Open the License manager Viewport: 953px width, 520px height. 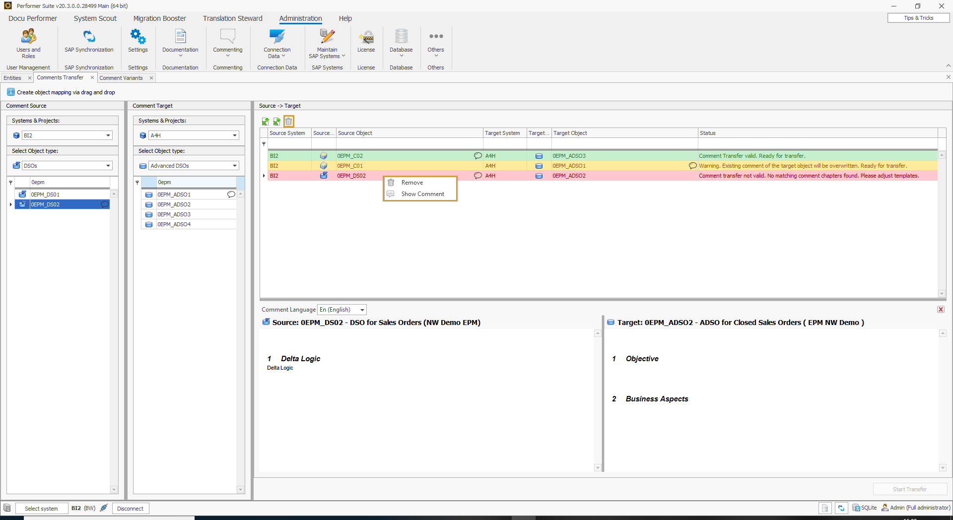(366, 42)
